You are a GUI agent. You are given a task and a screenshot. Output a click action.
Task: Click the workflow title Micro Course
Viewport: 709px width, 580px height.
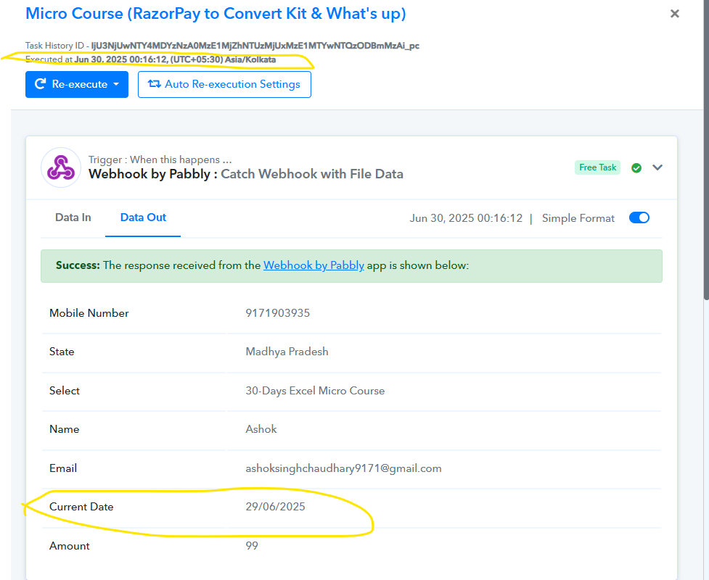click(216, 14)
